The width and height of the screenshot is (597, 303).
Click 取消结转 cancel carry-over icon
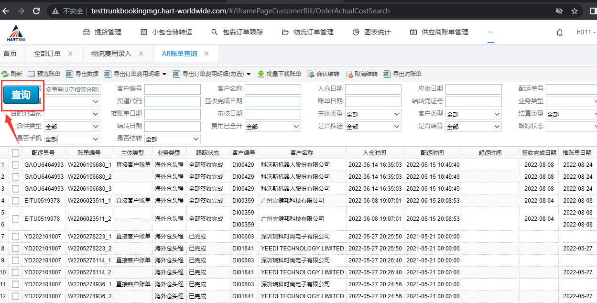(x=349, y=74)
